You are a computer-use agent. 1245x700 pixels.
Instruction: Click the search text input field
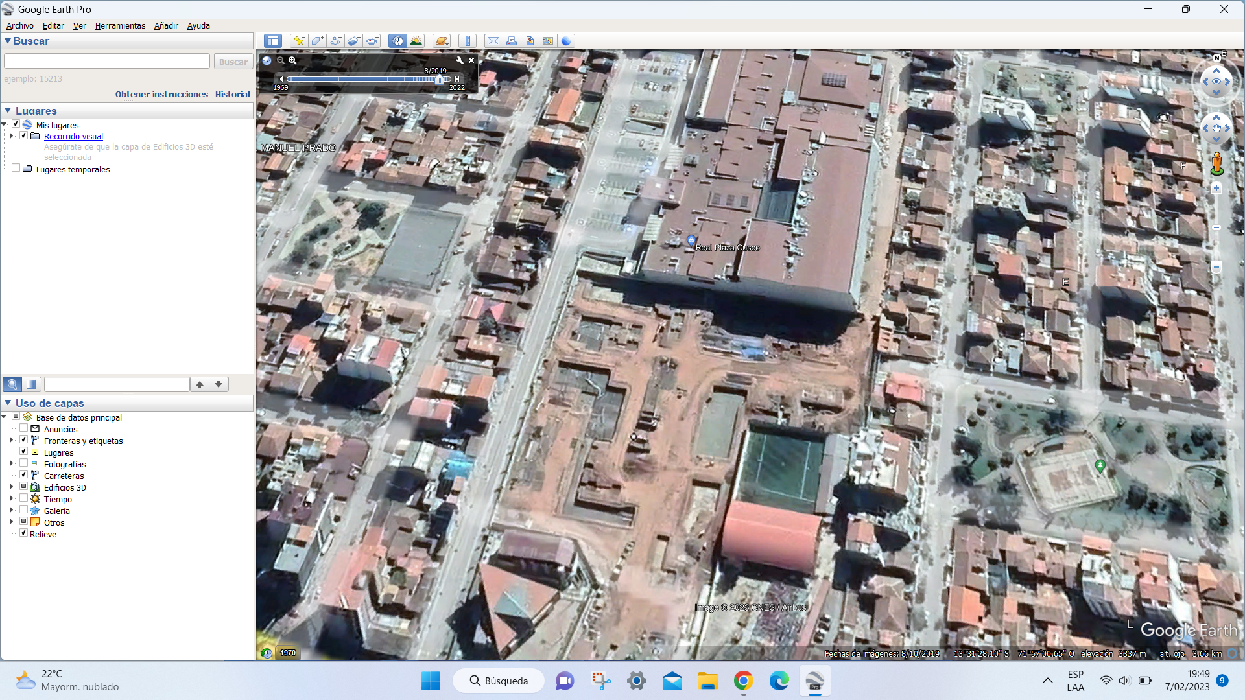pos(107,62)
